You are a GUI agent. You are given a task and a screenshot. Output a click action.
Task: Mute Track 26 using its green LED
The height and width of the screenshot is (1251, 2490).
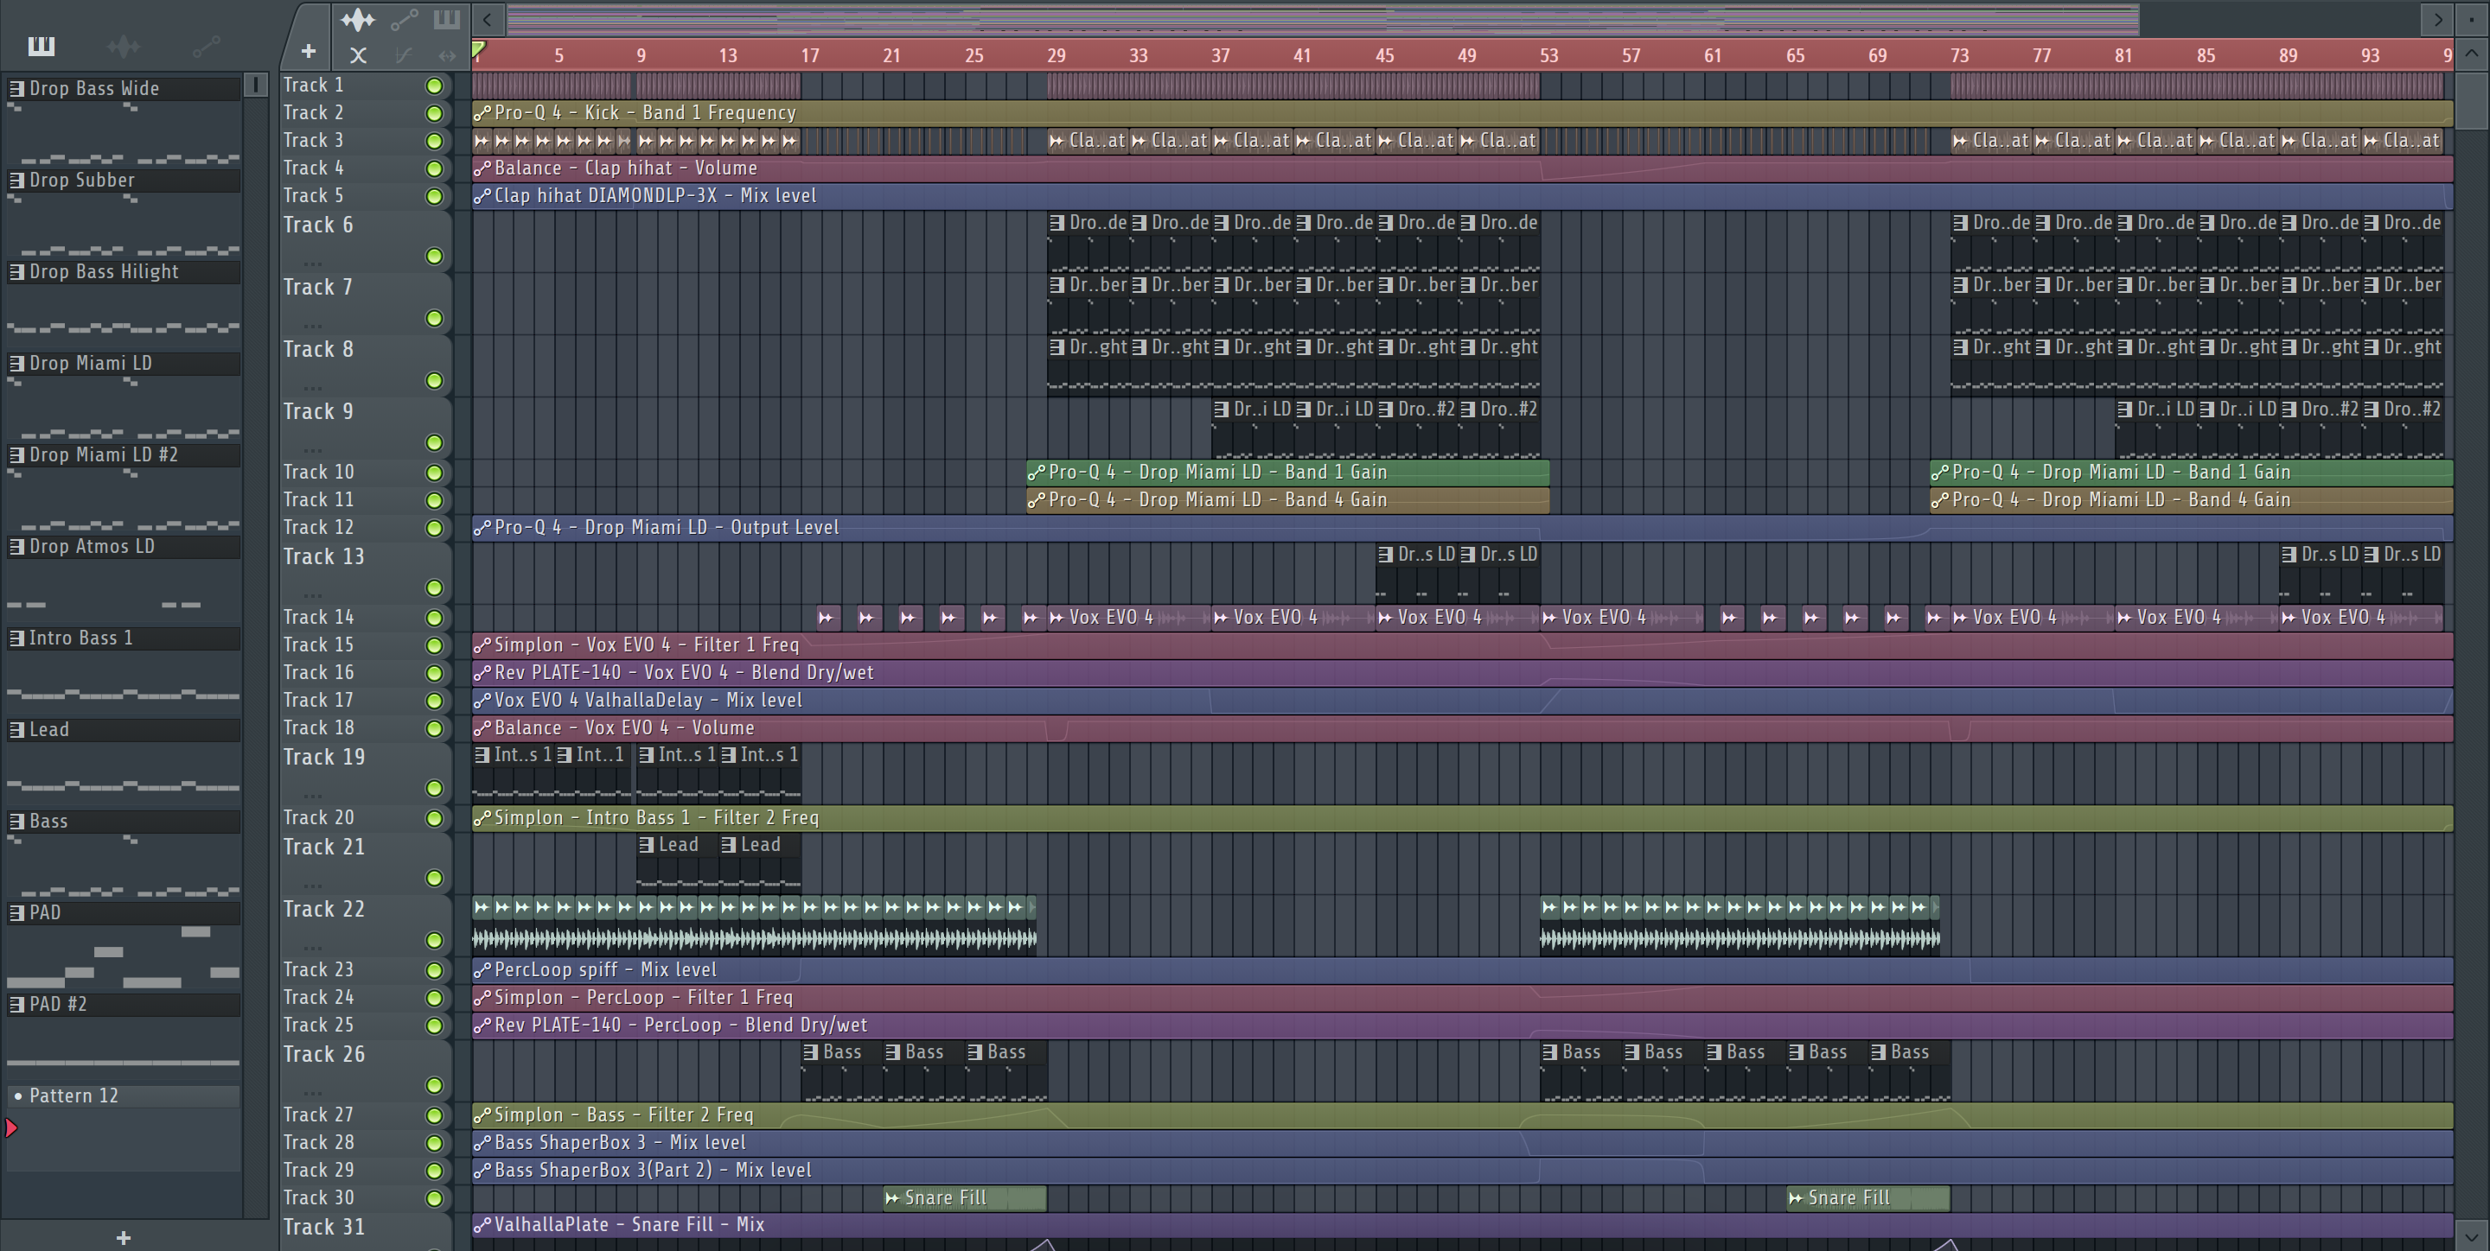434,1085
